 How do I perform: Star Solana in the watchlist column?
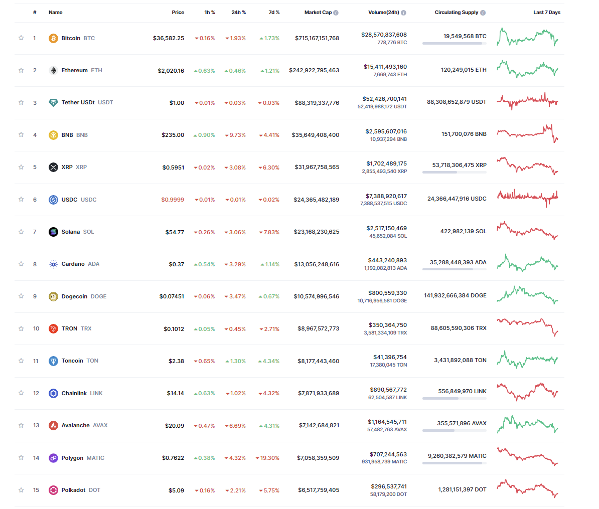21,232
